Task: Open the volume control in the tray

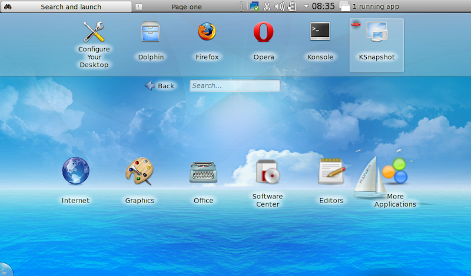Action: [x=279, y=7]
